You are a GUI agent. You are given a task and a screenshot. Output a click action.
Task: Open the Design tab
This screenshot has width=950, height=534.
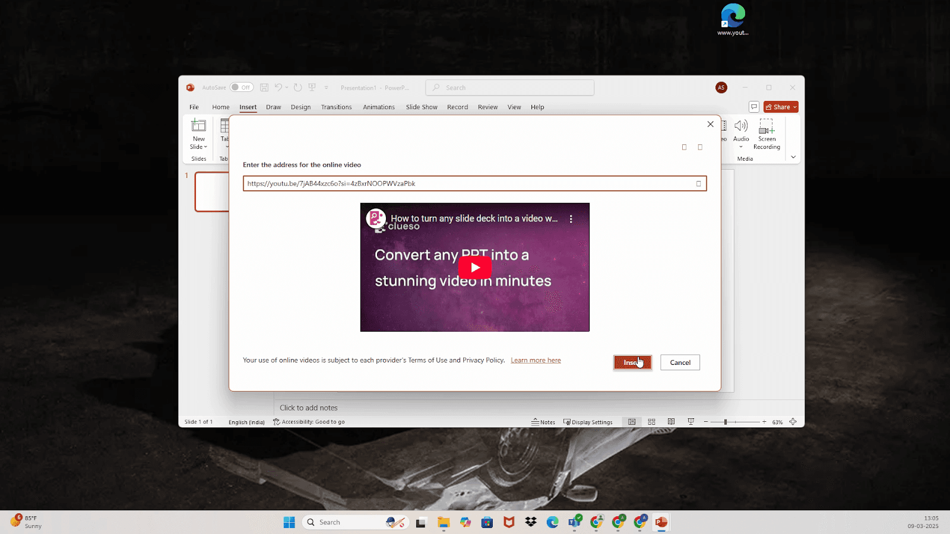click(300, 107)
